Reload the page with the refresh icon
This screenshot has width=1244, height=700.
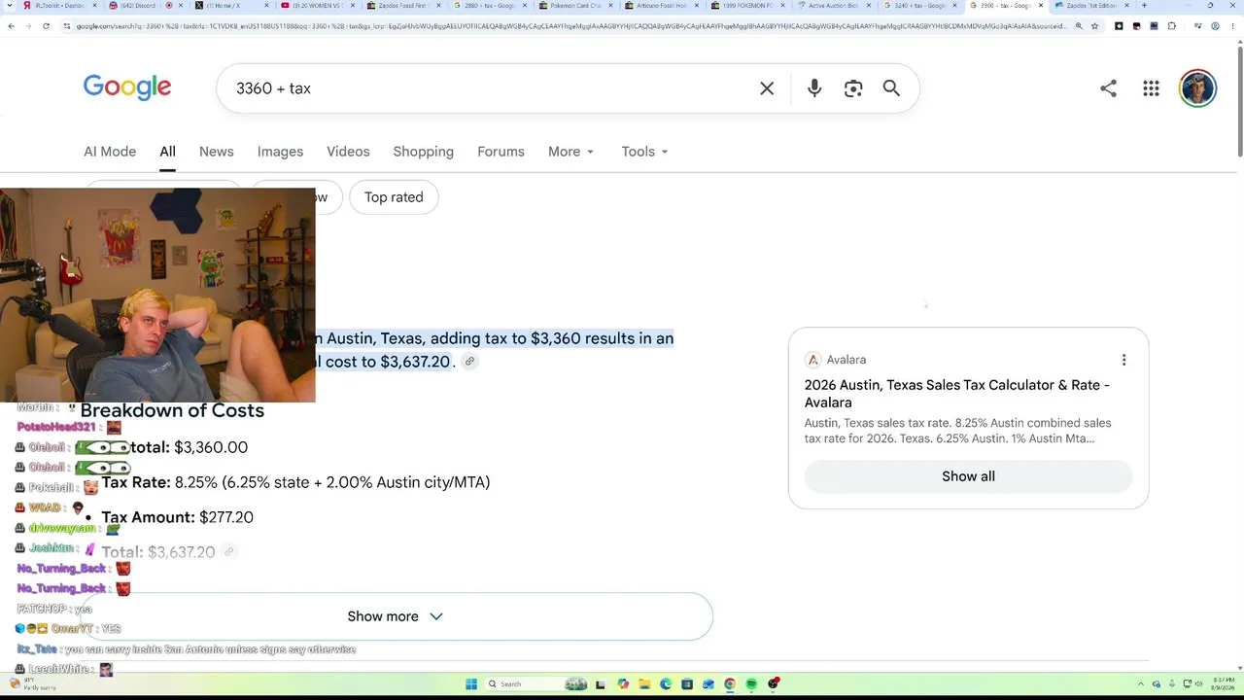pos(46,26)
